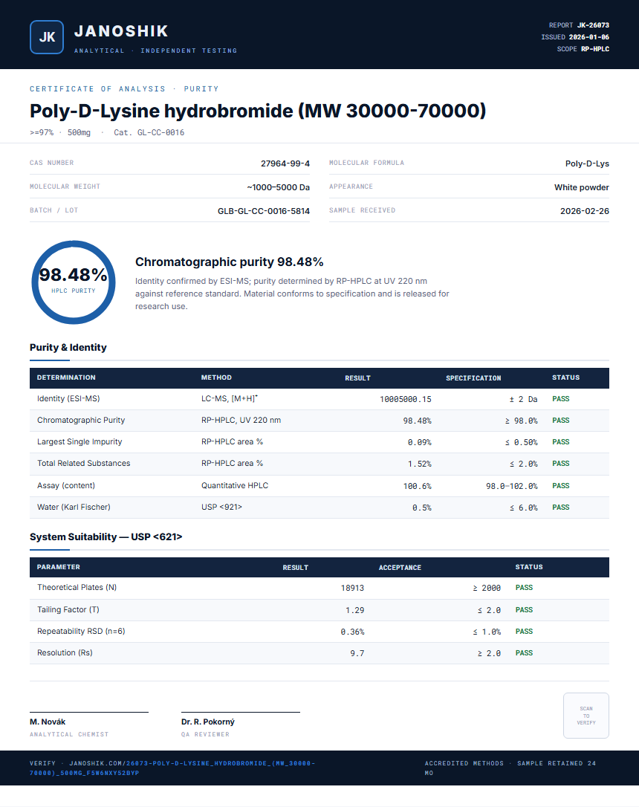
Task: Click the METHOD column header
Action: point(217,377)
